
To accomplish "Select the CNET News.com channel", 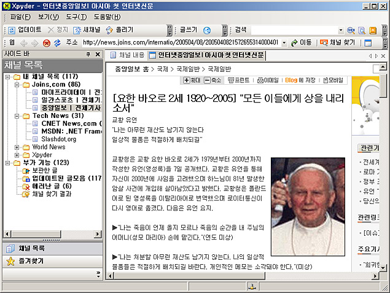I will [66, 123].
